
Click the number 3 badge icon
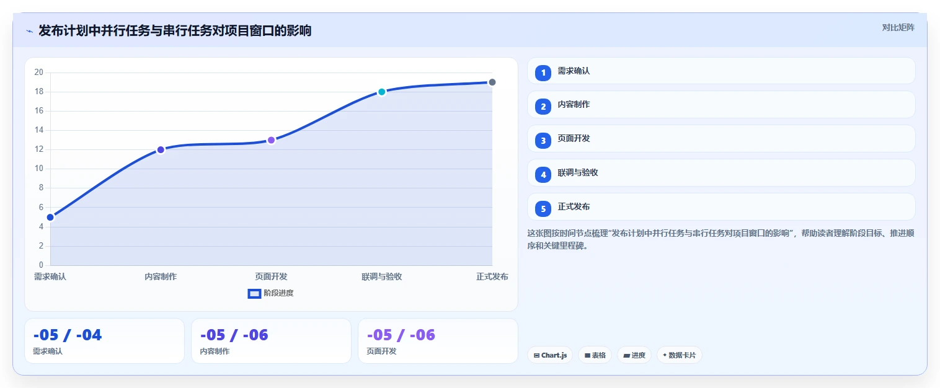tap(543, 141)
